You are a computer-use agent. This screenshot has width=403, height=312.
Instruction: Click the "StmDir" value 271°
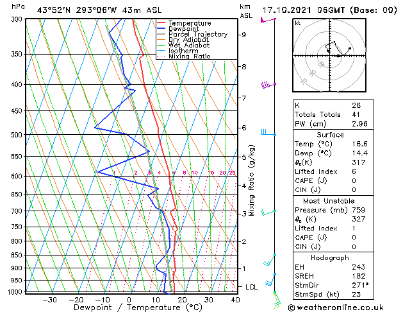360,285
